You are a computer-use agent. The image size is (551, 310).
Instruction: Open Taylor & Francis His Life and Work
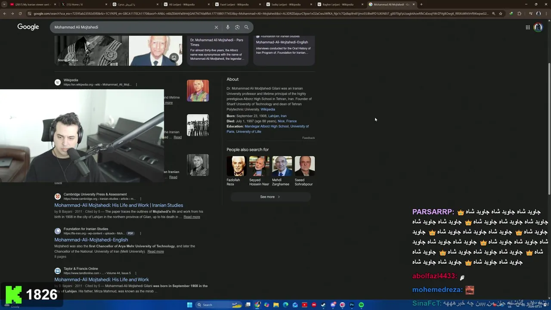click(x=102, y=280)
